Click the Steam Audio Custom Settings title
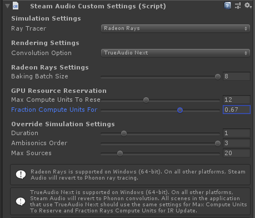This screenshot has width=255, height=218. [98, 6]
